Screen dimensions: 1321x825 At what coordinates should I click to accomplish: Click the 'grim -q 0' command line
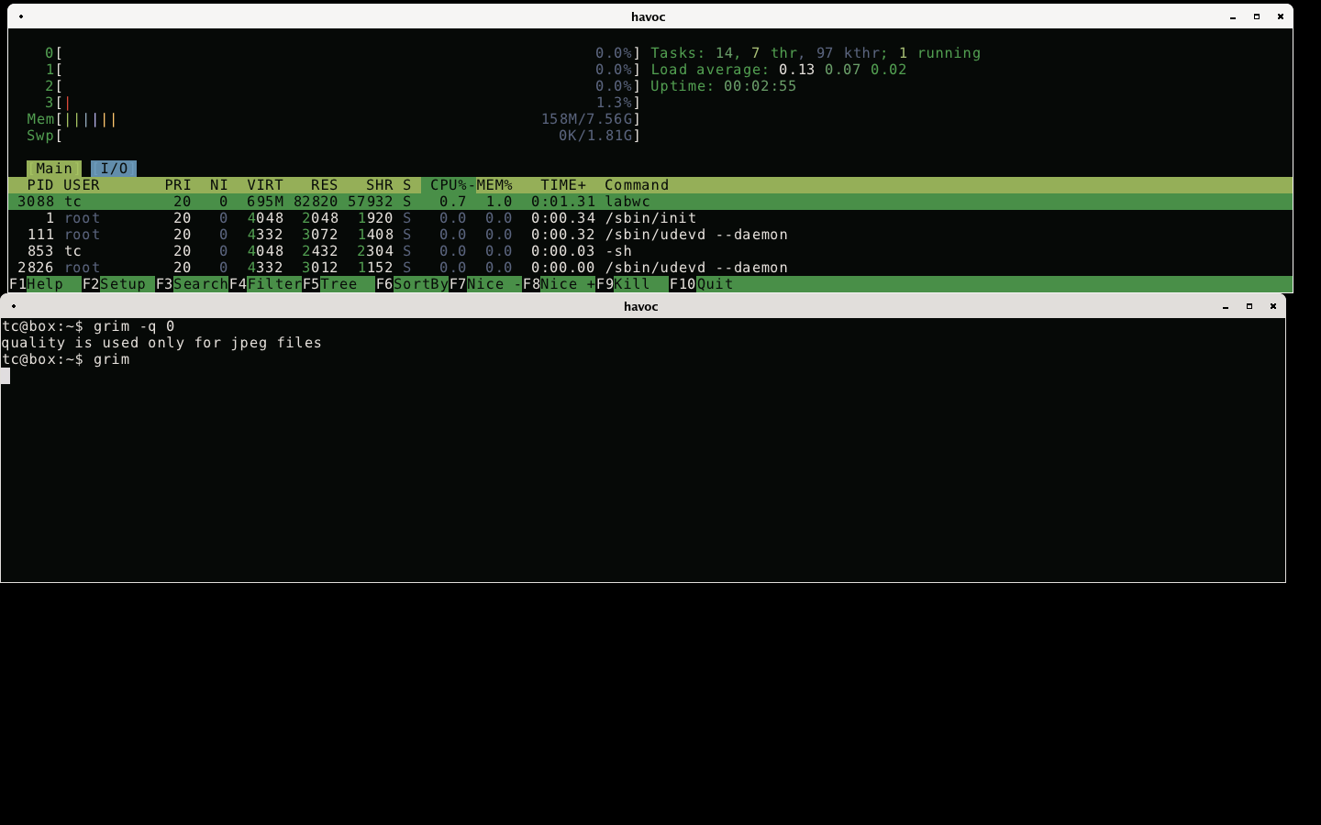(x=88, y=326)
